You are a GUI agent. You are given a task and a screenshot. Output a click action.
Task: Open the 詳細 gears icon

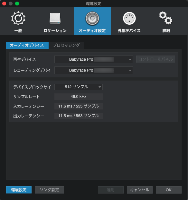(166, 18)
